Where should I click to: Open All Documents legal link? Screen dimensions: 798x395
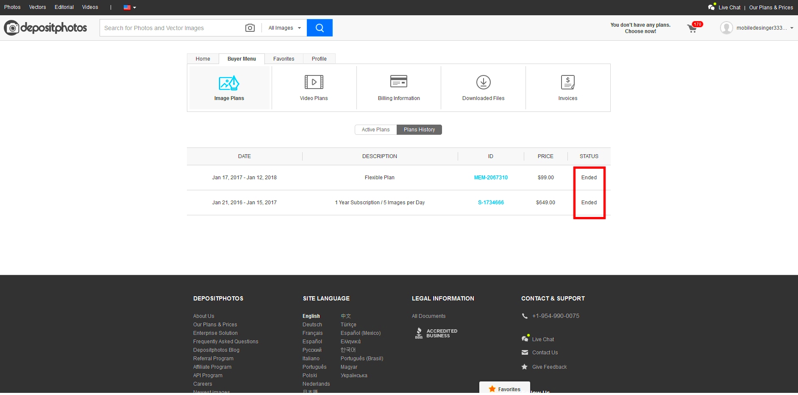[x=429, y=316]
